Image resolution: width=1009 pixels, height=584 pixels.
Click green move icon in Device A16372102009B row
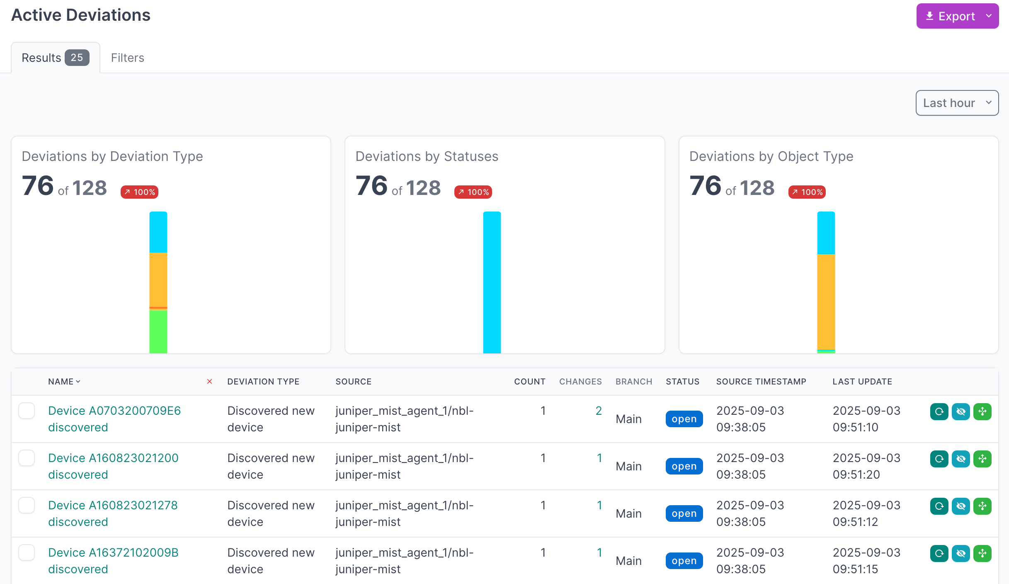[982, 553]
